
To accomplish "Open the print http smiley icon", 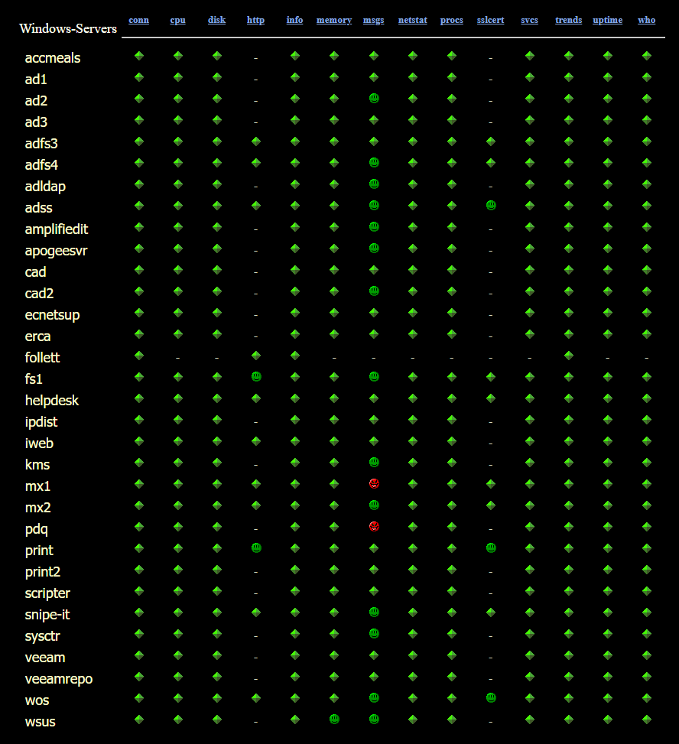I will coord(256,548).
